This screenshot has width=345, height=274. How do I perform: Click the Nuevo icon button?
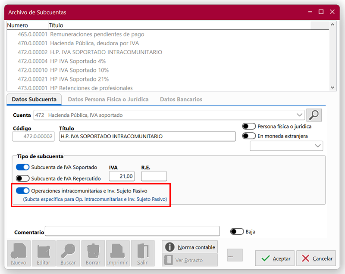coord(19,253)
